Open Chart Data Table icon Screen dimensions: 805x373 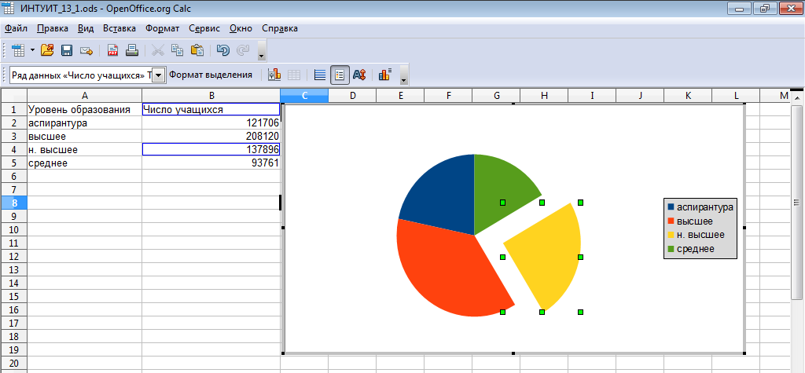pos(294,75)
